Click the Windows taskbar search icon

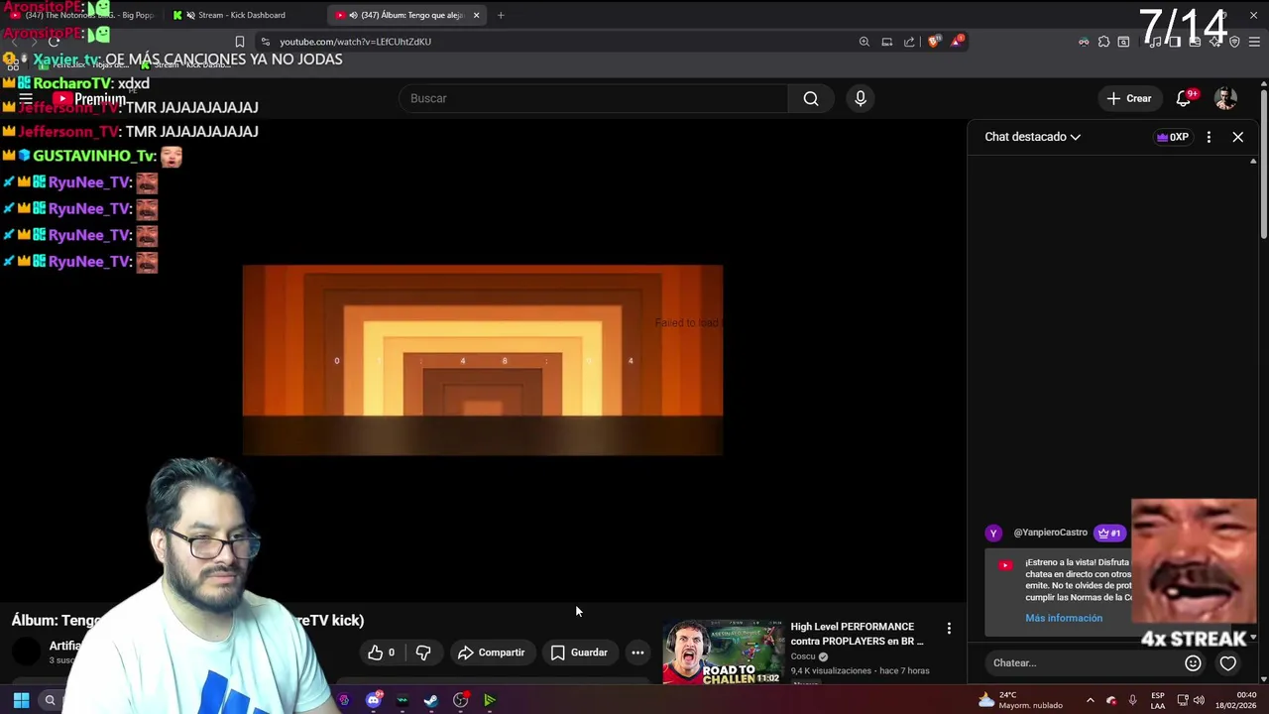pos(50,700)
